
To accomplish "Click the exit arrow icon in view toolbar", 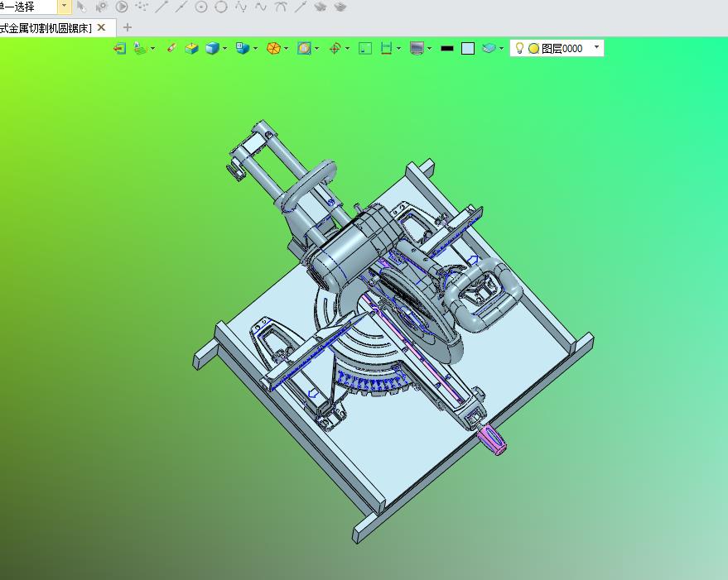I will [120, 48].
